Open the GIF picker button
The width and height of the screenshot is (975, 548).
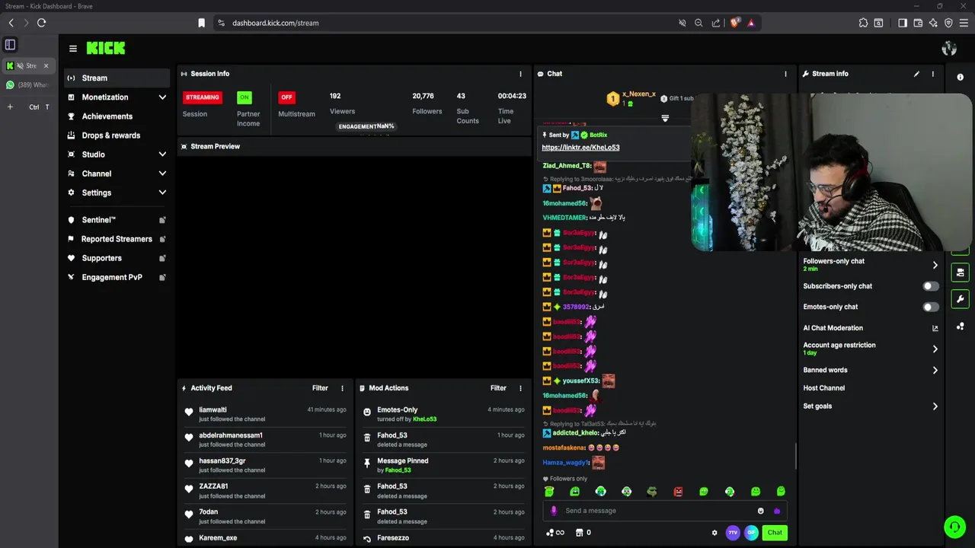coord(751,533)
